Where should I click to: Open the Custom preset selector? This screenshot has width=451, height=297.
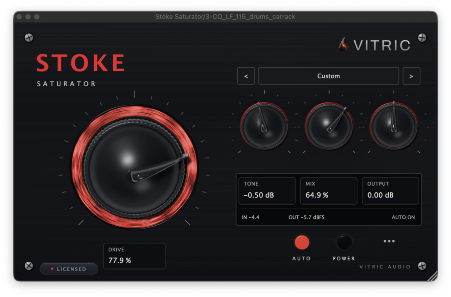click(x=329, y=76)
